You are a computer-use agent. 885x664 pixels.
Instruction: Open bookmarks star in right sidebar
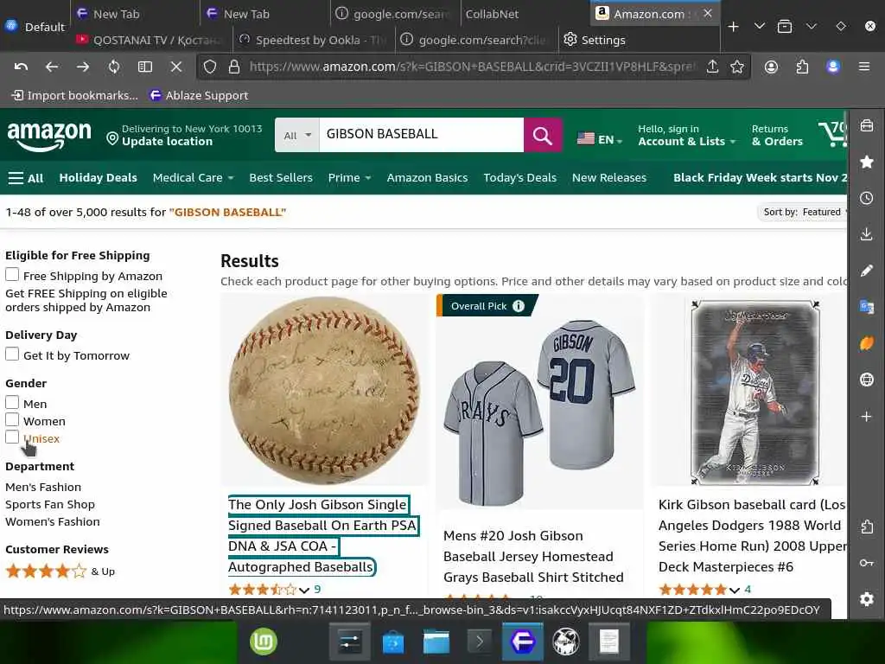pos(867,162)
